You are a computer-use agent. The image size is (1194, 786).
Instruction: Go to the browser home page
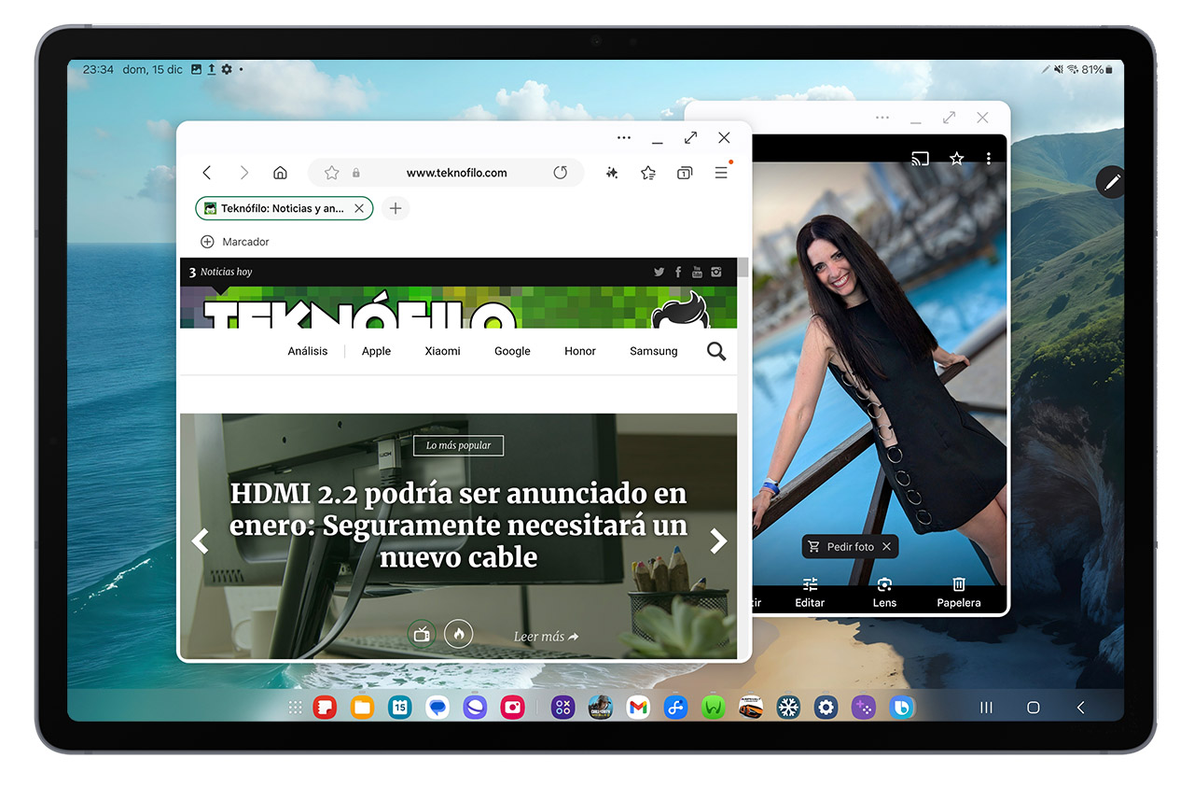[x=280, y=173]
